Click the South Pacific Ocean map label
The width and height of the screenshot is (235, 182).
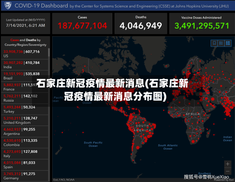click(x=93, y=144)
